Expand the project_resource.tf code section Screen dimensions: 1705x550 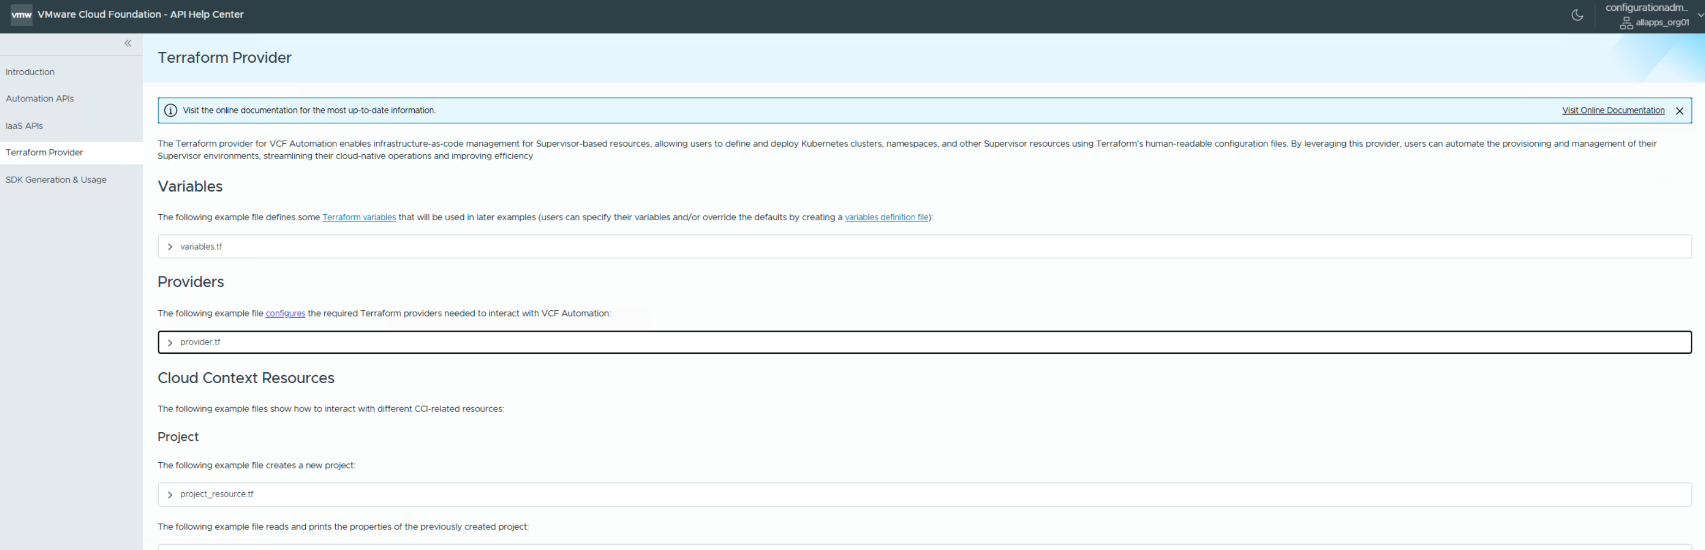pos(170,494)
